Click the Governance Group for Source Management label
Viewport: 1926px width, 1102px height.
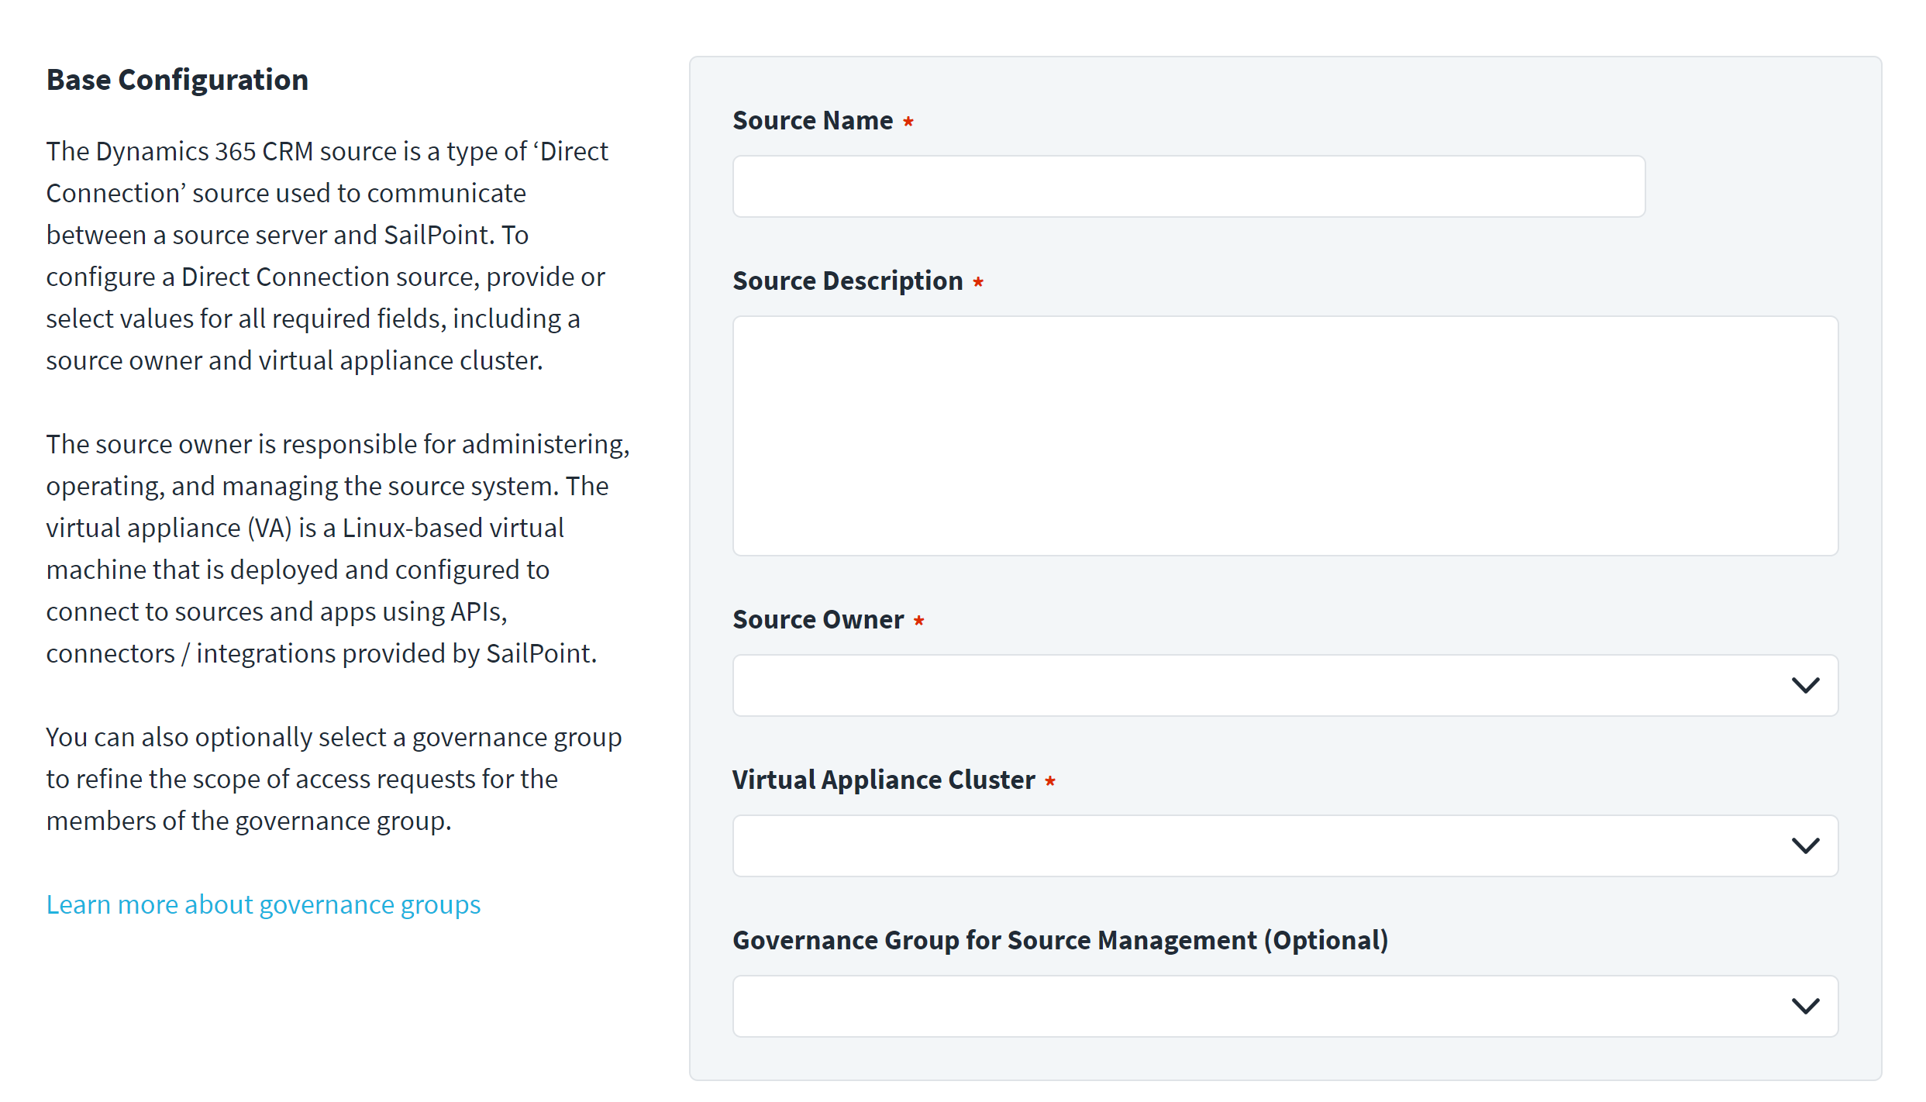click(1059, 940)
